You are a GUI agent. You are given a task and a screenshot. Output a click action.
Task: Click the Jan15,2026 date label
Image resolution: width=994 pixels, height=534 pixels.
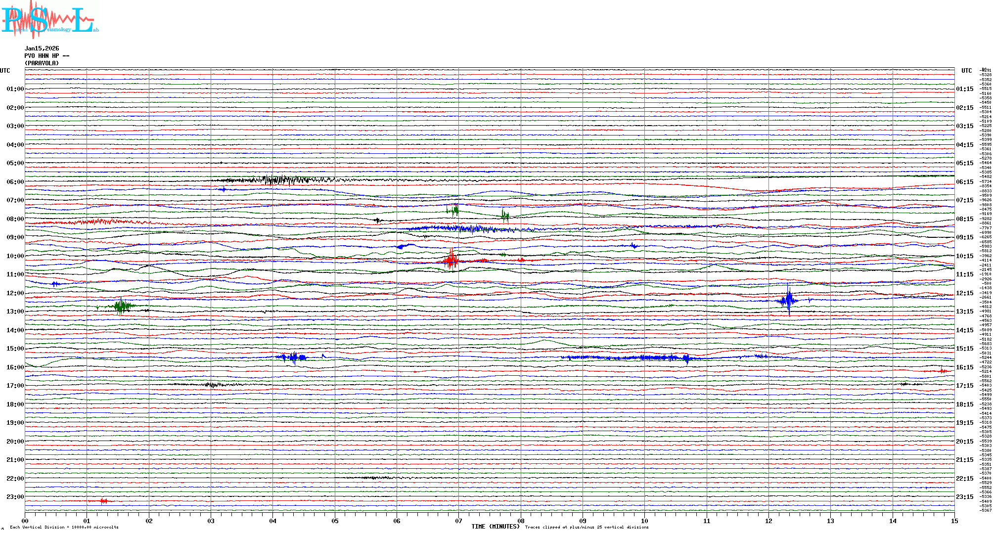42,48
